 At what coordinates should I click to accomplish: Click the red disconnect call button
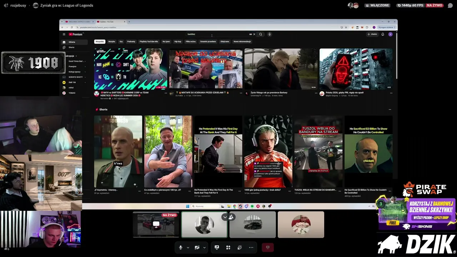point(267,247)
